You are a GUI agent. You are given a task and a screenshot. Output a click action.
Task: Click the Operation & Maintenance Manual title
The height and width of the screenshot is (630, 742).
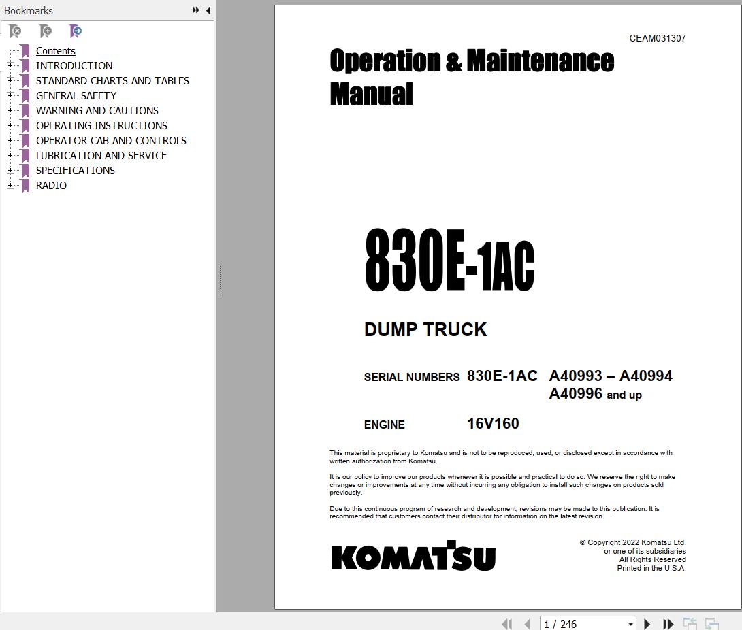point(471,77)
